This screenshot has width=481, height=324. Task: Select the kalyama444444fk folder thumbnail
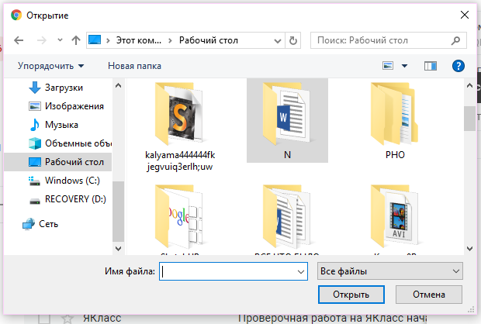click(180, 114)
